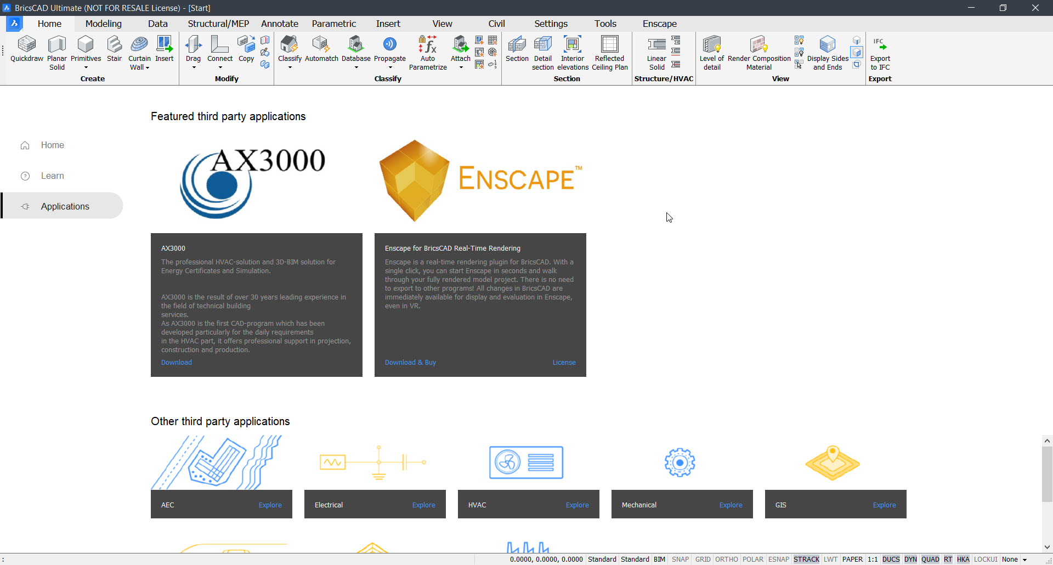Open the Parametric tab
The height and width of the screenshot is (565, 1053).
(334, 24)
